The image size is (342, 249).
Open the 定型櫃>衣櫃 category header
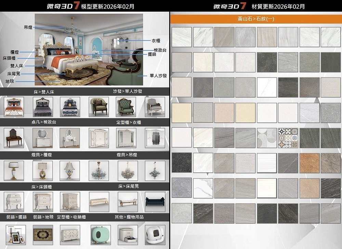(x=129, y=123)
